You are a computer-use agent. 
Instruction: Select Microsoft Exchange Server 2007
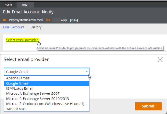coord(46,94)
